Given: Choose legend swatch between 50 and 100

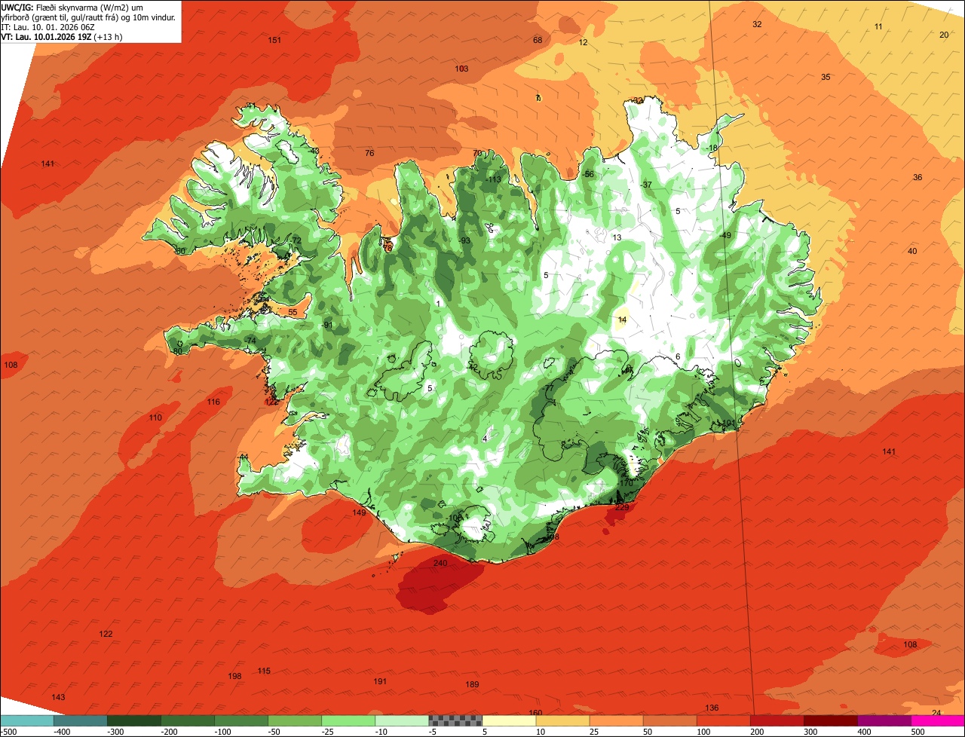Looking at the screenshot, I should tap(669, 720).
